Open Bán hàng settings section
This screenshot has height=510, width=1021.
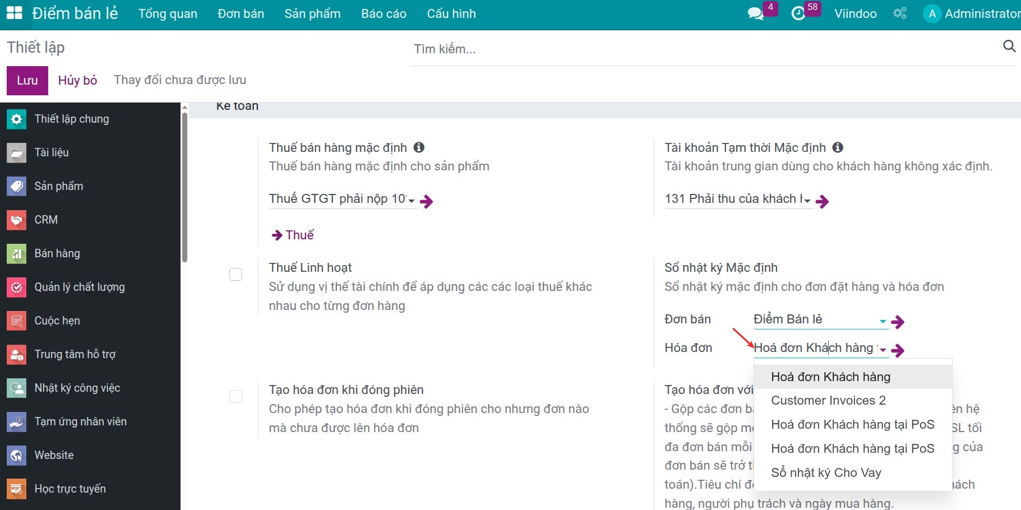click(x=90, y=253)
